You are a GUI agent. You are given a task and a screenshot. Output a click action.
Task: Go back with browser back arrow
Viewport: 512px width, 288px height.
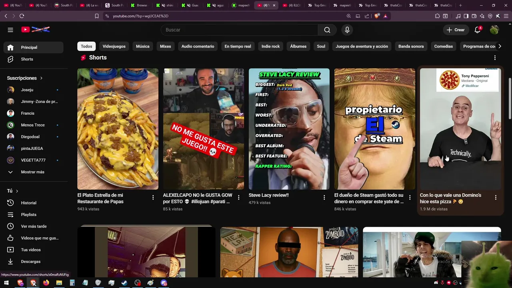coord(6,16)
